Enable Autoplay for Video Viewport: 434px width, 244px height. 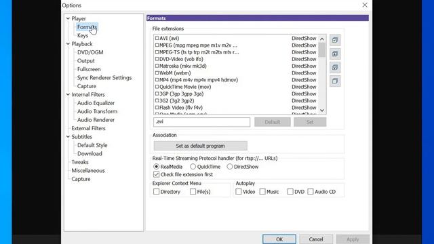(x=239, y=191)
